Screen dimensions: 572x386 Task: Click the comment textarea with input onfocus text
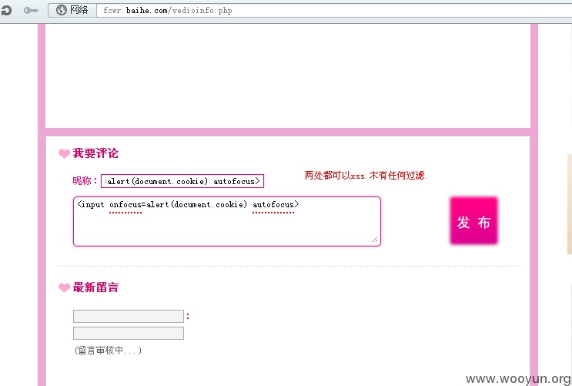(x=227, y=222)
